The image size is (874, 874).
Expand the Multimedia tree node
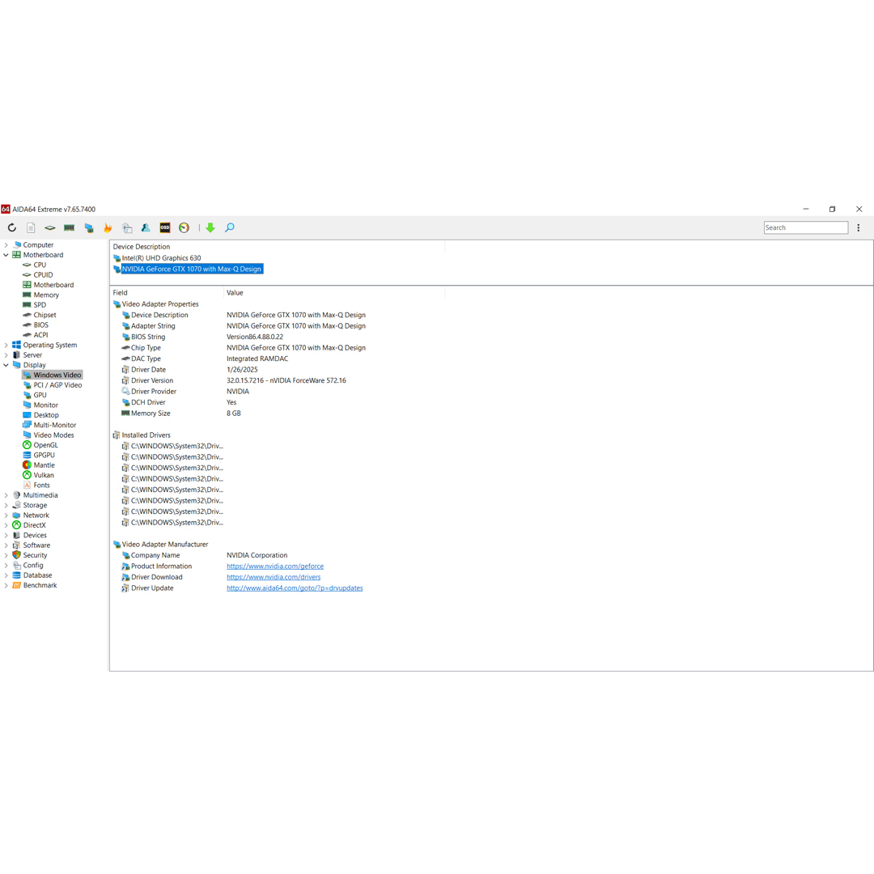click(x=6, y=495)
